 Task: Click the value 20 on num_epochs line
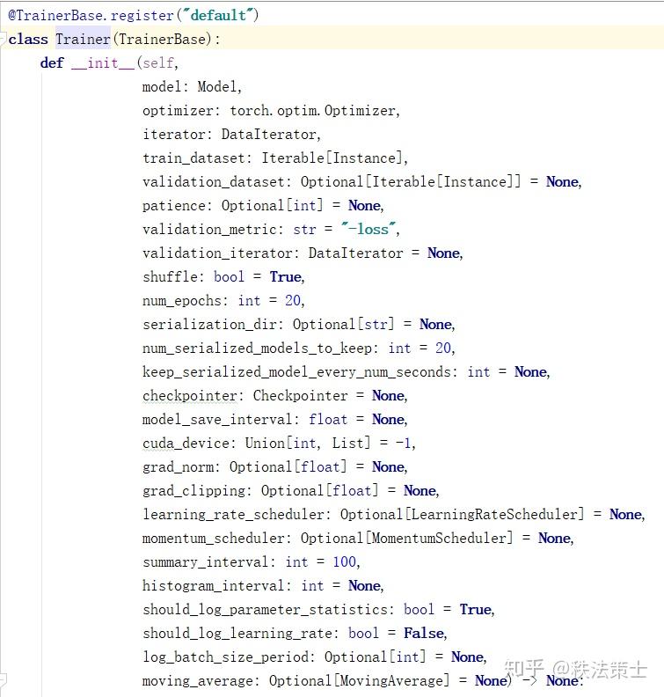(x=293, y=301)
